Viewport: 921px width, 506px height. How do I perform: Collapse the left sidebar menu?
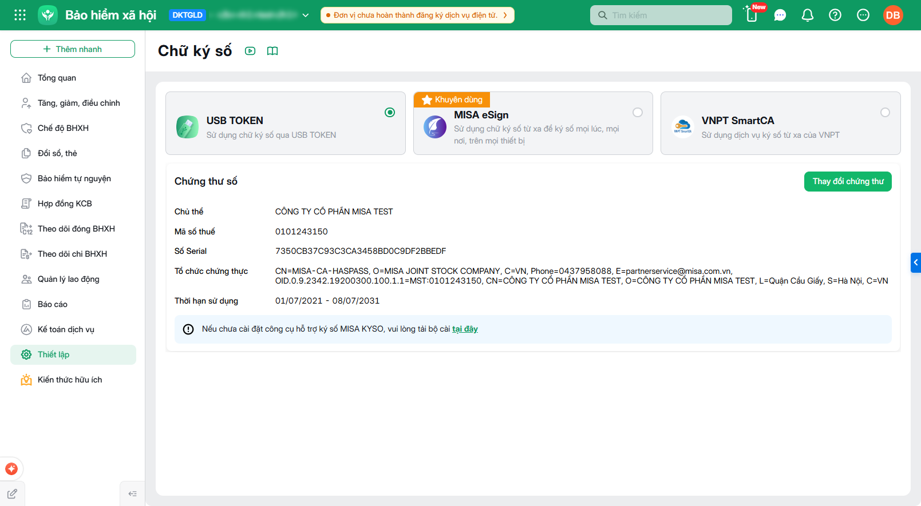pos(133,493)
